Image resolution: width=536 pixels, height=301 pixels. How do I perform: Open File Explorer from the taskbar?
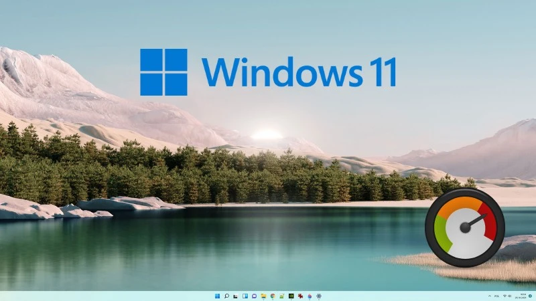tap(263, 296)
